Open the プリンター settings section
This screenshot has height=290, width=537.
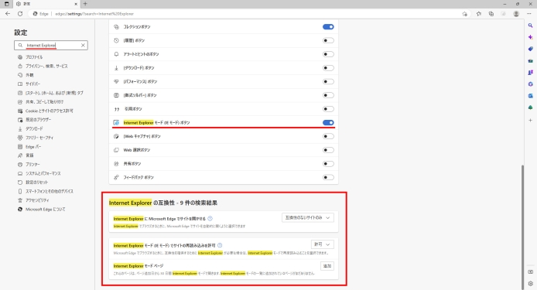point(32,165)
